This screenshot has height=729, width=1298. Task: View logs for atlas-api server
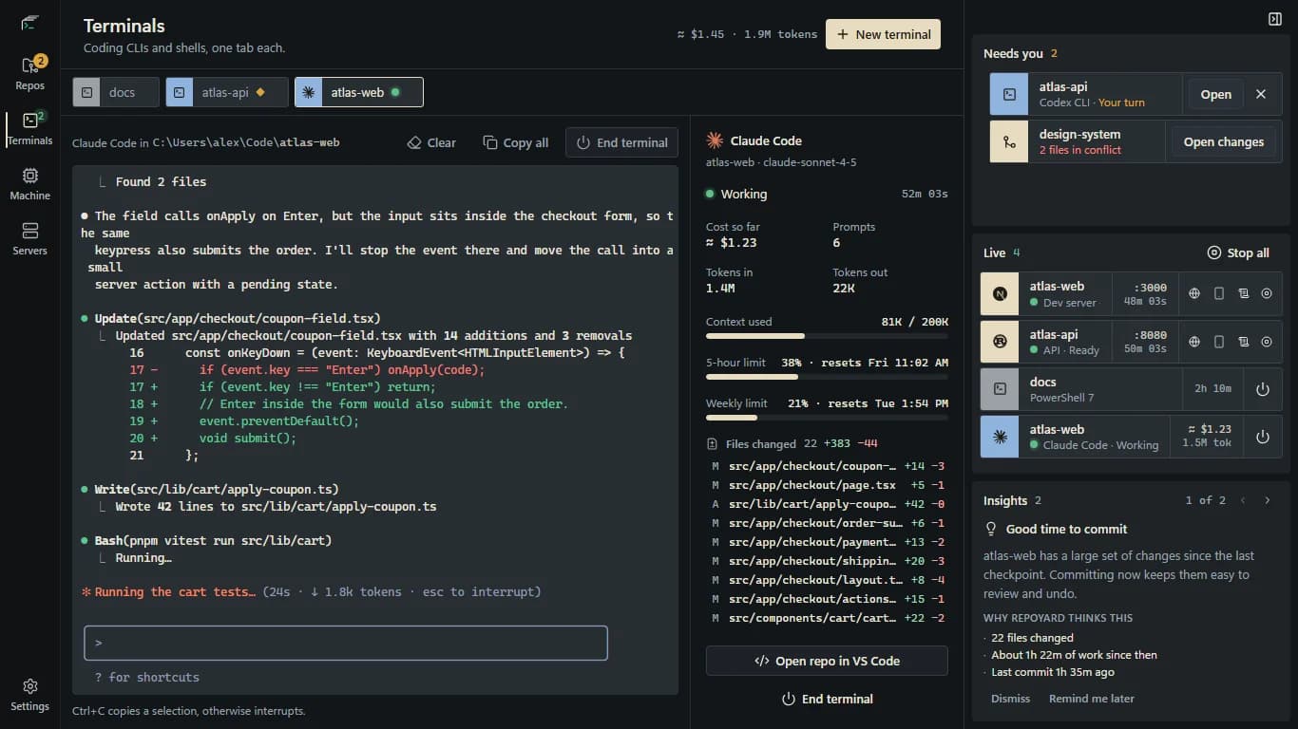pos(1243,341)
